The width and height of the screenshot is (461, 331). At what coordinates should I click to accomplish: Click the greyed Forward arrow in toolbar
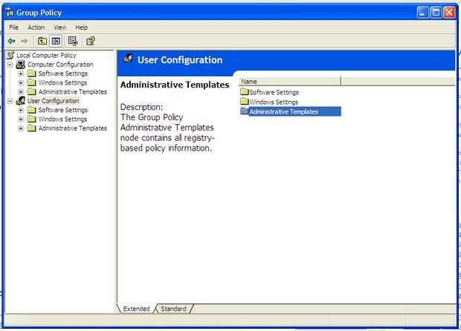click(25, 41)
